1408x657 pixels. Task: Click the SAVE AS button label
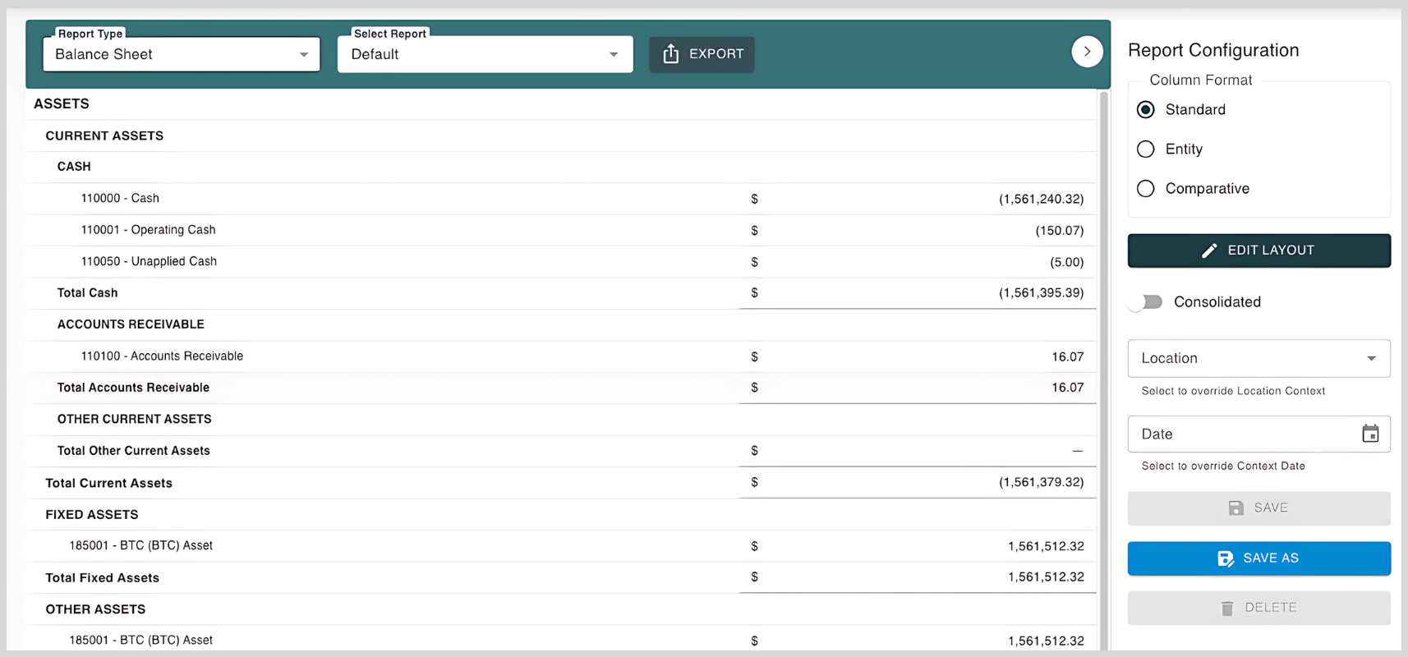coord(1271,558)
